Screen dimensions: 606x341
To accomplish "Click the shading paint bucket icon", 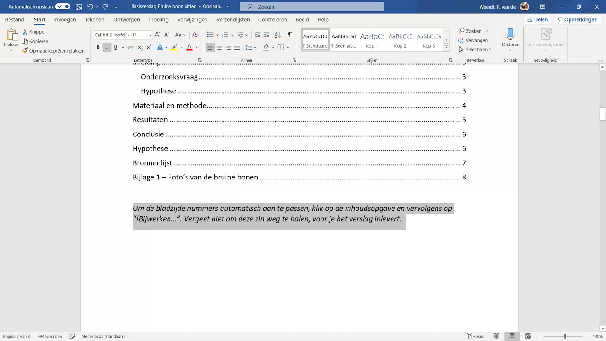I will point(266,47).
